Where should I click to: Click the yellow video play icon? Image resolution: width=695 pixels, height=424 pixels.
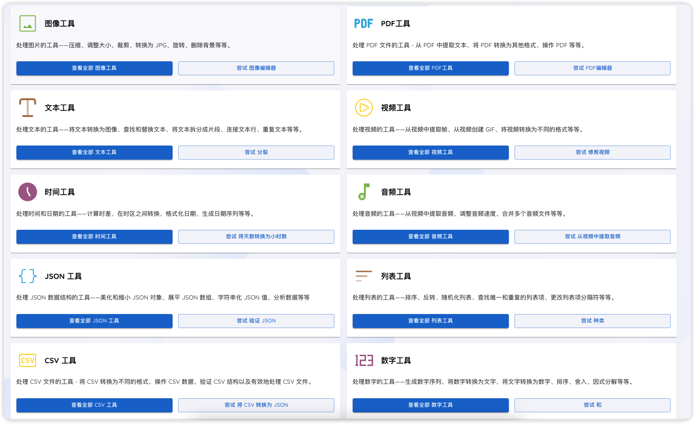click(x=363, y=108)
